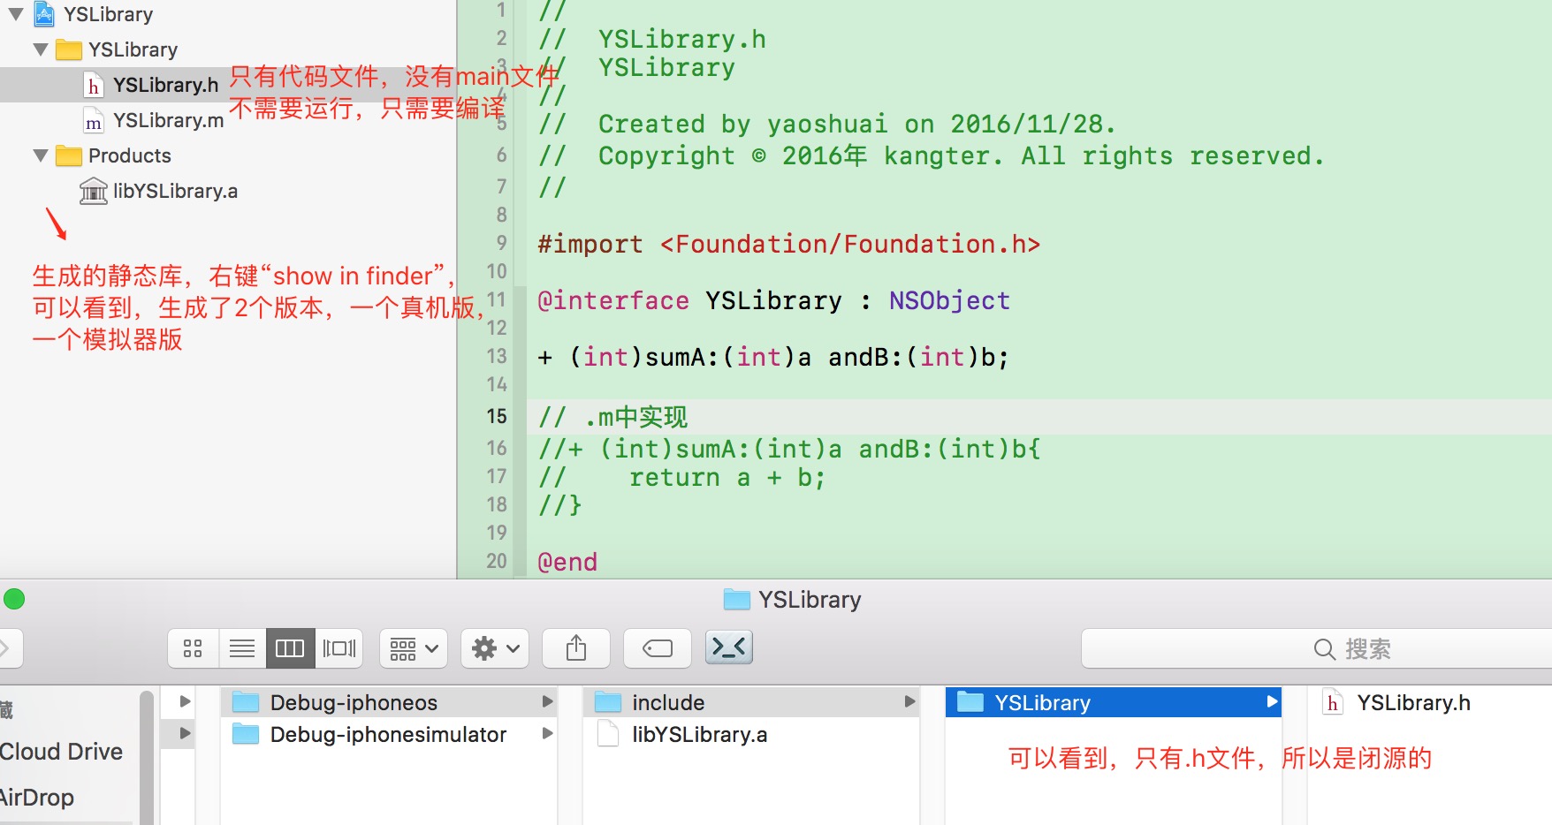Click the yellow Products folder icon

(x=69, y=155)
